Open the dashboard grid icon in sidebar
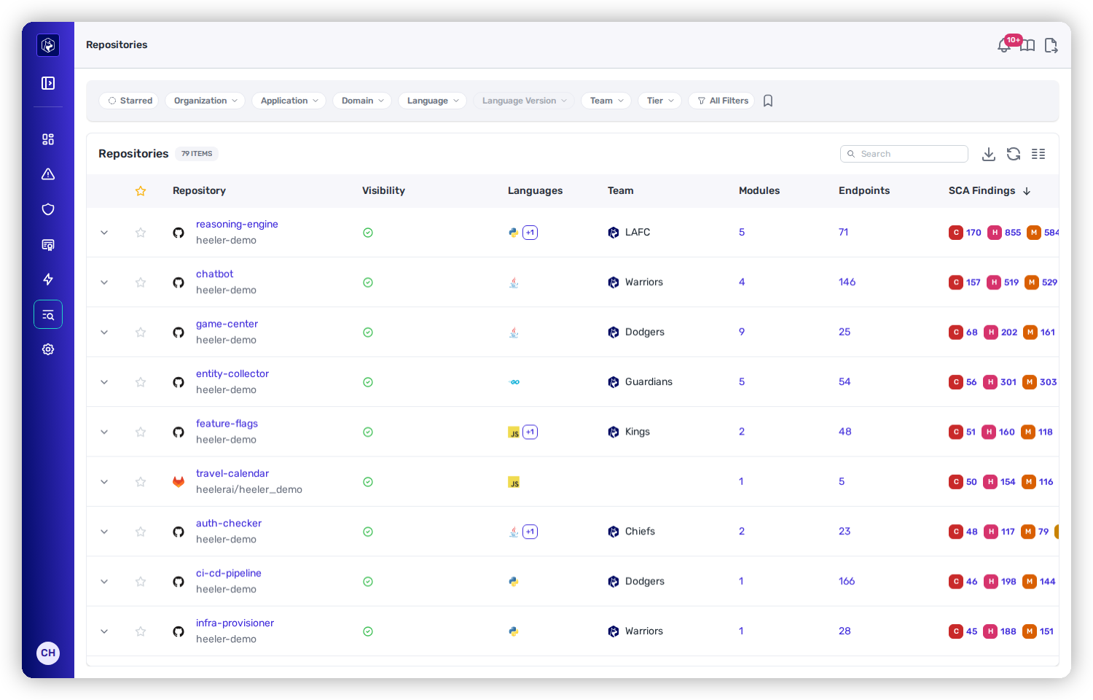The width and height of the screenshot is (1093, 700). (48, 139)
